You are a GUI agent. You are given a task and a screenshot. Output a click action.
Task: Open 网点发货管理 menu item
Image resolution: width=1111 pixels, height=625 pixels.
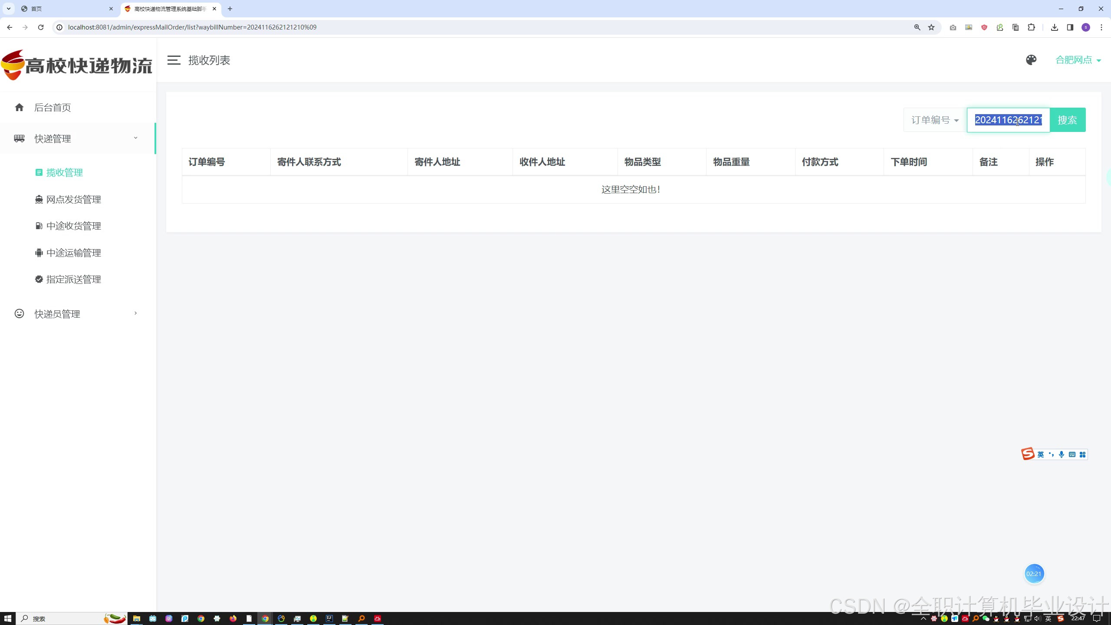(x=73, y=199)
